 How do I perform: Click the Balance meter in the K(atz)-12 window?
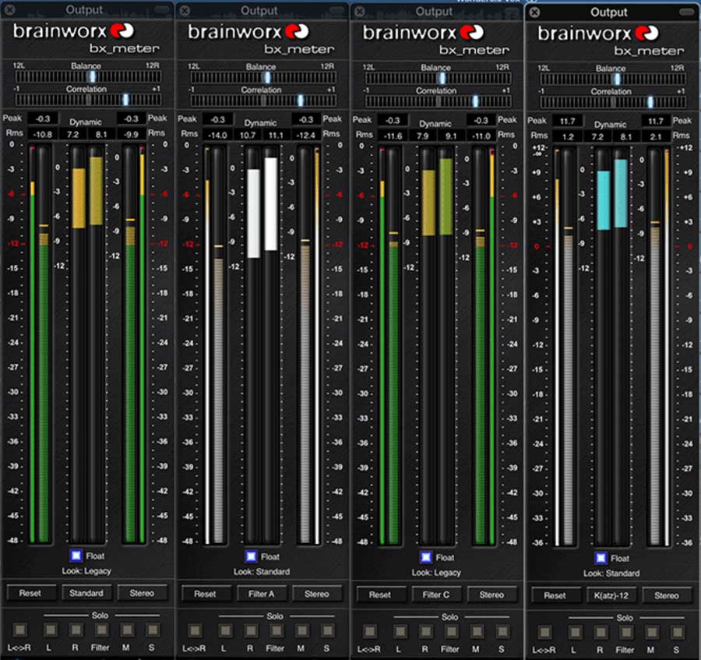click(612, 79)
